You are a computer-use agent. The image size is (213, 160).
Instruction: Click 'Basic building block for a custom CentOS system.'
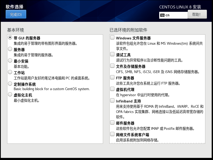52,89
